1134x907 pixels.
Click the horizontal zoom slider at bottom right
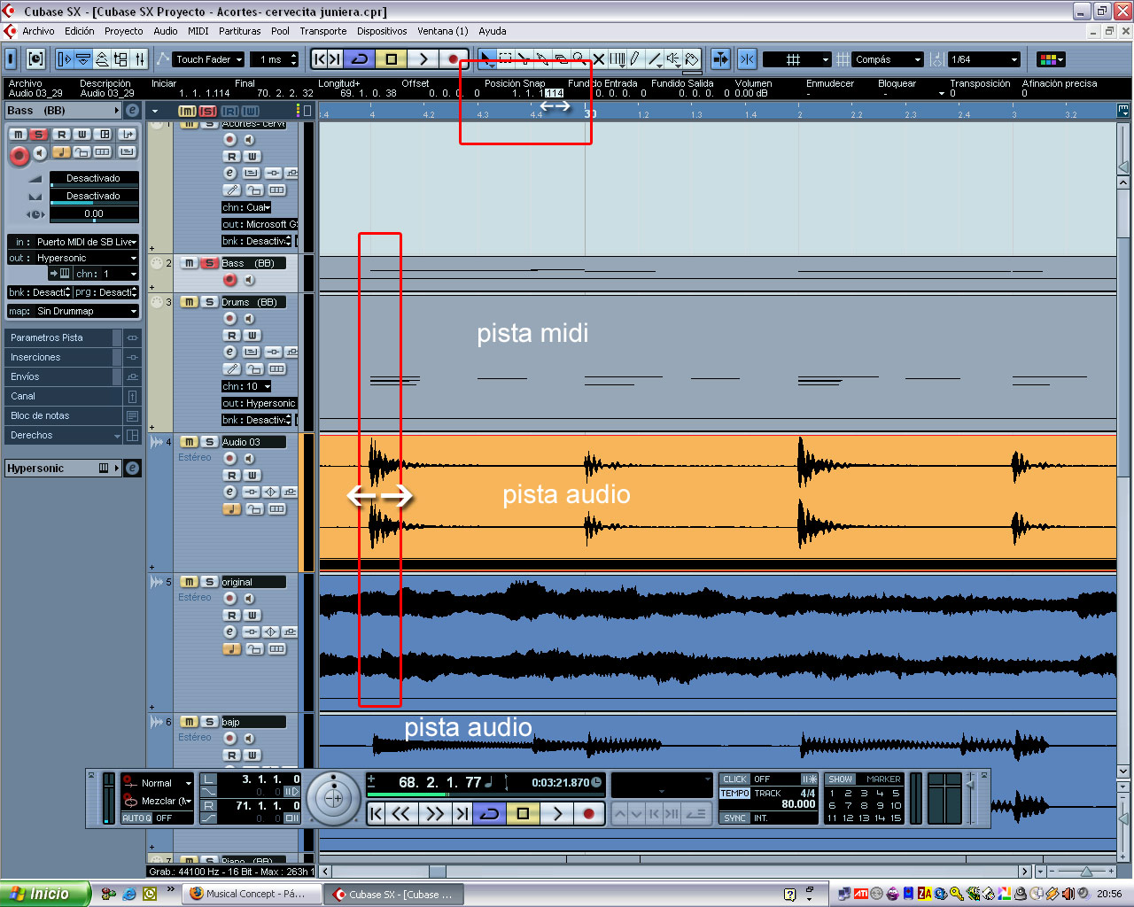coord(1085,872)
